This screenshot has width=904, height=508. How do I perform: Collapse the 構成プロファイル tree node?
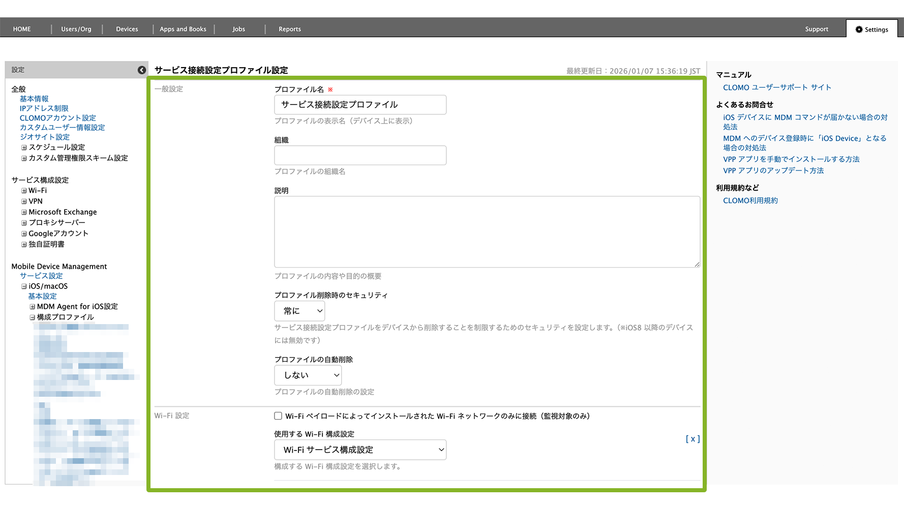(x=32, y=317)
